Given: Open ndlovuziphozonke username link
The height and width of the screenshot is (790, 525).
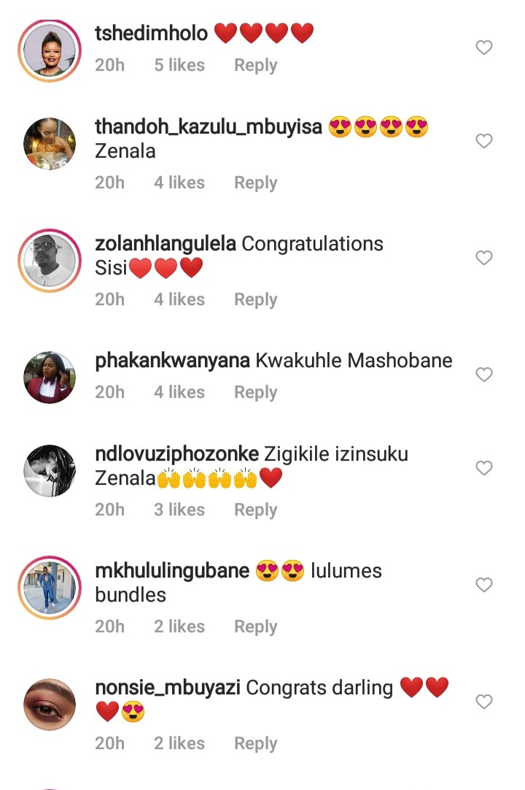Looking at the screenshot, I should click(x=176, y=454).
